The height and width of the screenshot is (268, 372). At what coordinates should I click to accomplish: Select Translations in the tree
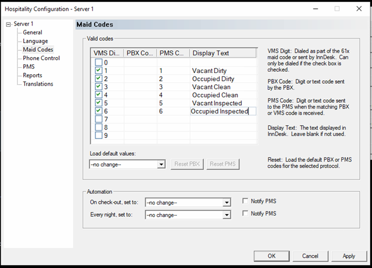[x=38, y=84]
